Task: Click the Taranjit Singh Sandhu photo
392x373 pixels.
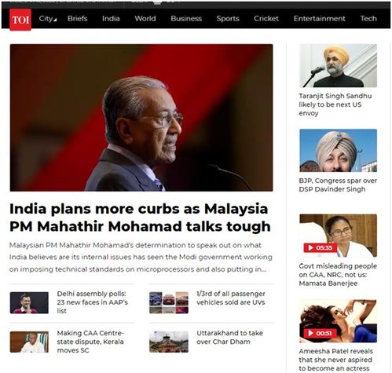Action: coord(338,66)
